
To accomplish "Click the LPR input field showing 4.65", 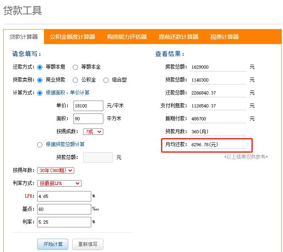I will pyautogui.click(x=64, y=196).
